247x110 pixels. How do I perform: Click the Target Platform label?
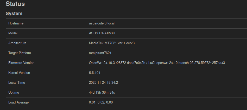pyautogui.click(x=20, y=53)
